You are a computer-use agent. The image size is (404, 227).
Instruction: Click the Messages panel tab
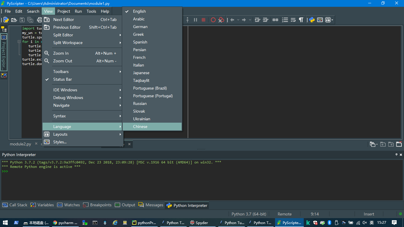pos(151,205)
